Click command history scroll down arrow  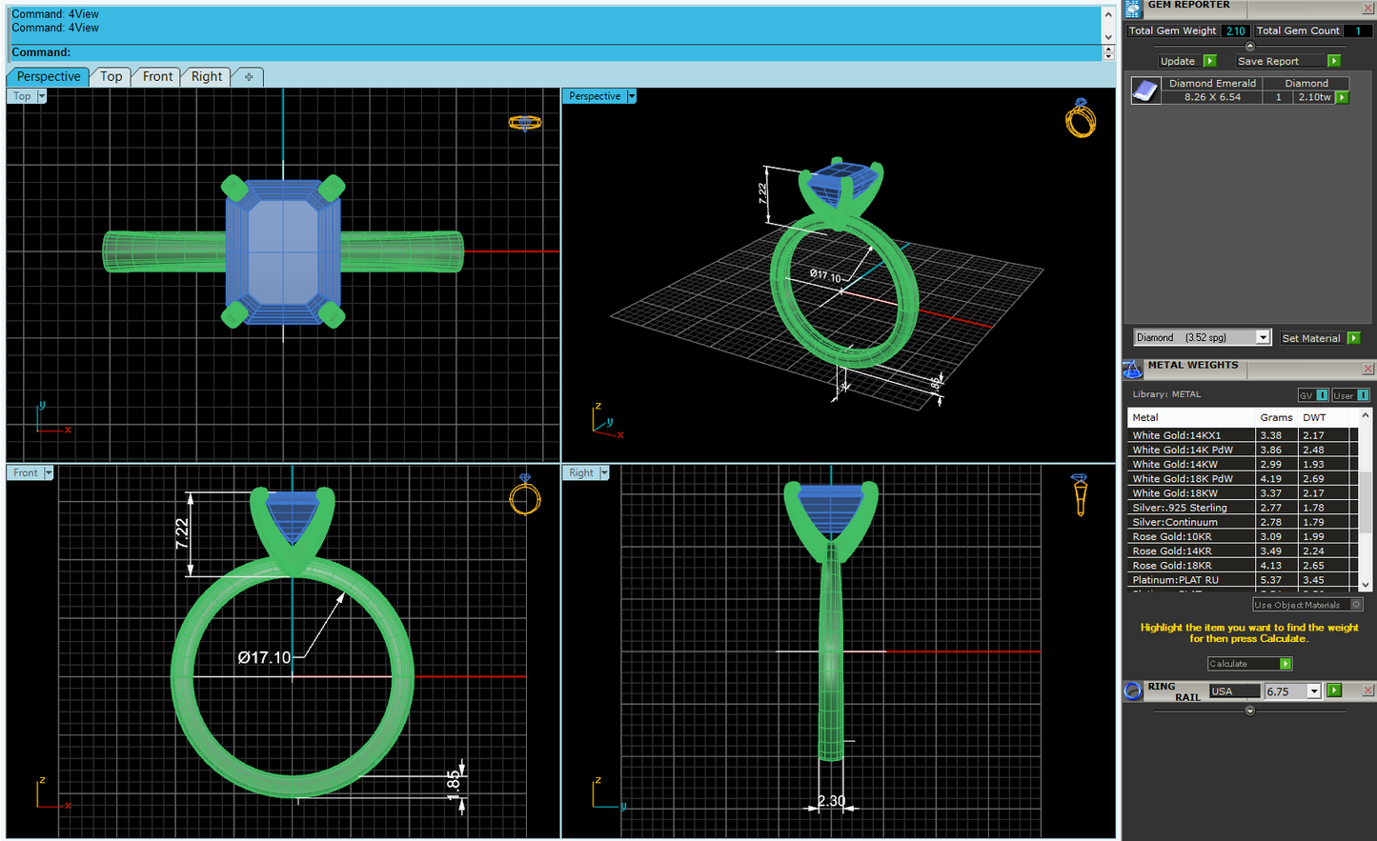click(1108, 36)
